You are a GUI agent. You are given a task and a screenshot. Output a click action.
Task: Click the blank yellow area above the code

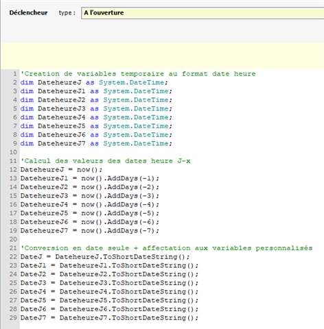click(163, 56)
